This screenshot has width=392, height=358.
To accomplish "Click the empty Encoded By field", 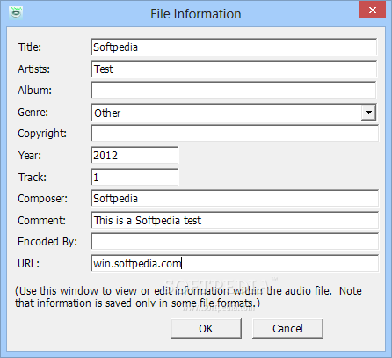I will 235,241.
